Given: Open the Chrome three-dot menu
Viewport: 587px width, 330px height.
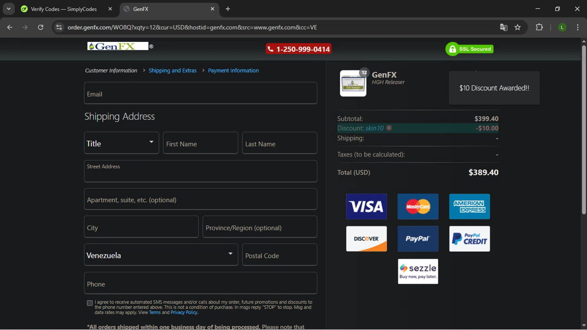Looking at the screenshot, I should click(x=578, y=27).
